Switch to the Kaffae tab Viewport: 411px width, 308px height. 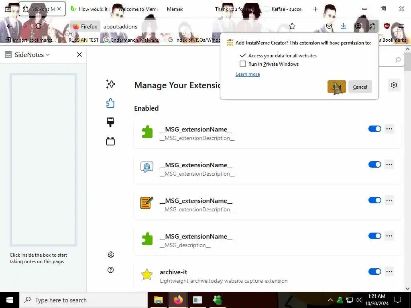point(283,9)
